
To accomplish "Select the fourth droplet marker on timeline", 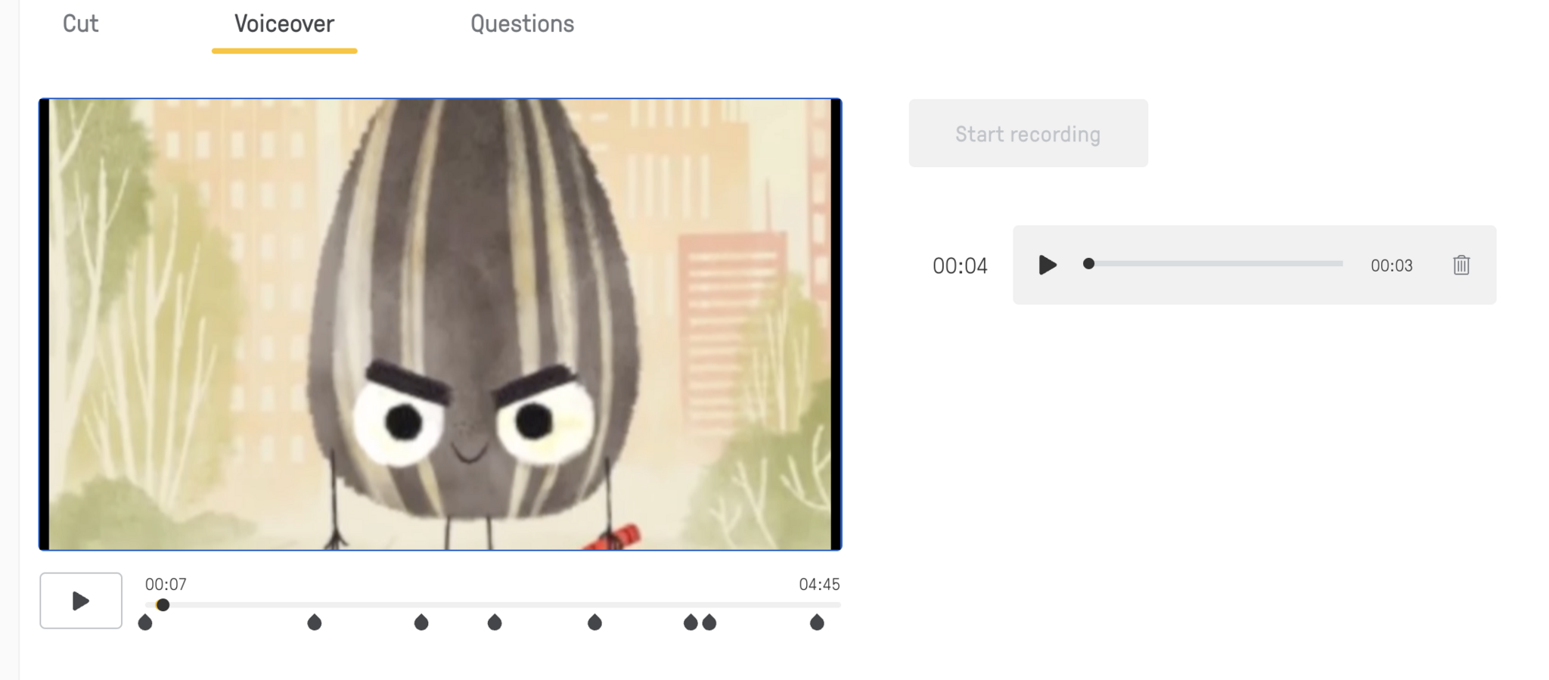I will click(495, 623).
